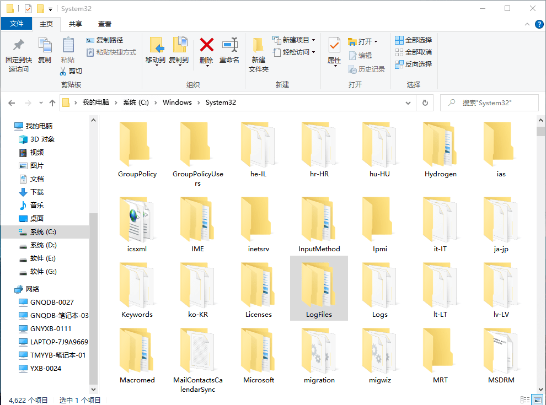The height and width of the screenshot is (405, 546).
Task: Click the Refresh button
Action: click(x=425, y=103)
